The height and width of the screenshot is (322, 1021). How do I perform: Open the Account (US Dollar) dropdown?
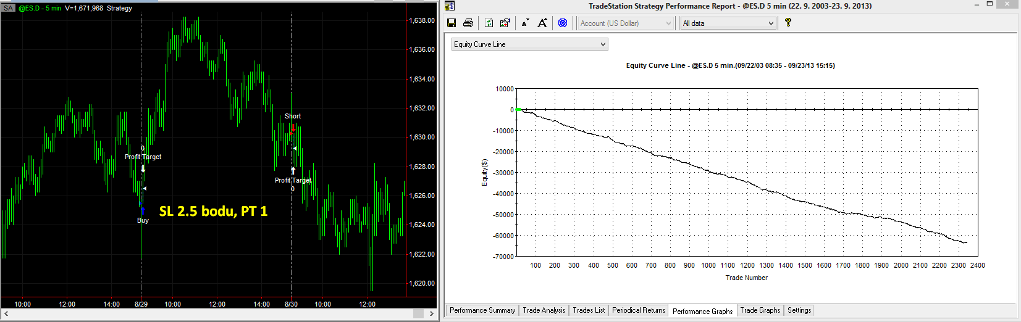click(626, 23)
